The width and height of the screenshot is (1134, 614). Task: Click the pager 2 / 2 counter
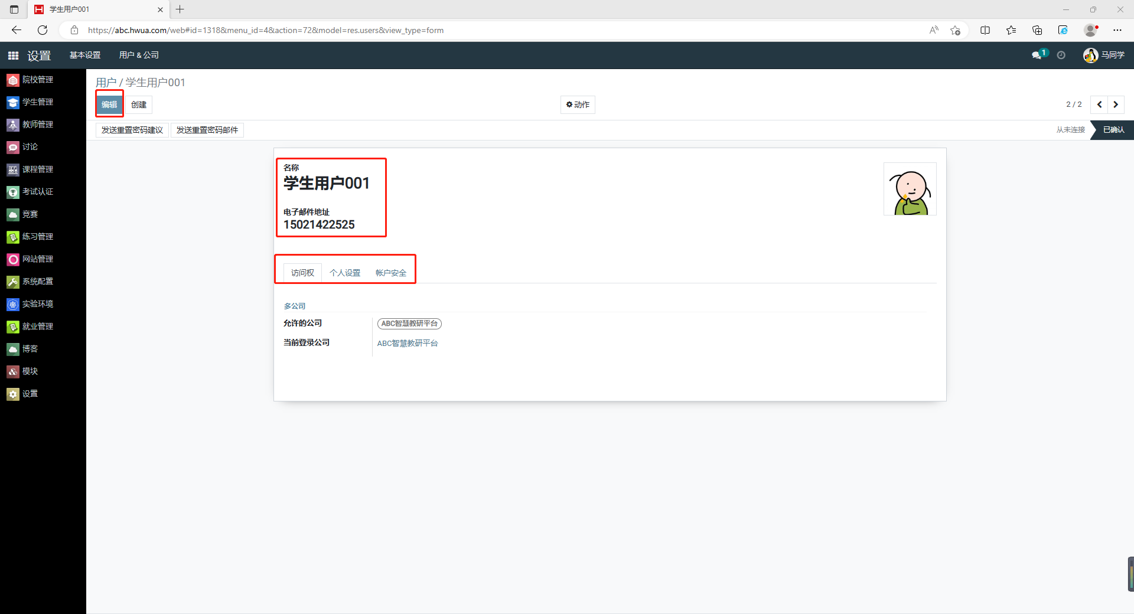[x=1074, y=104]
